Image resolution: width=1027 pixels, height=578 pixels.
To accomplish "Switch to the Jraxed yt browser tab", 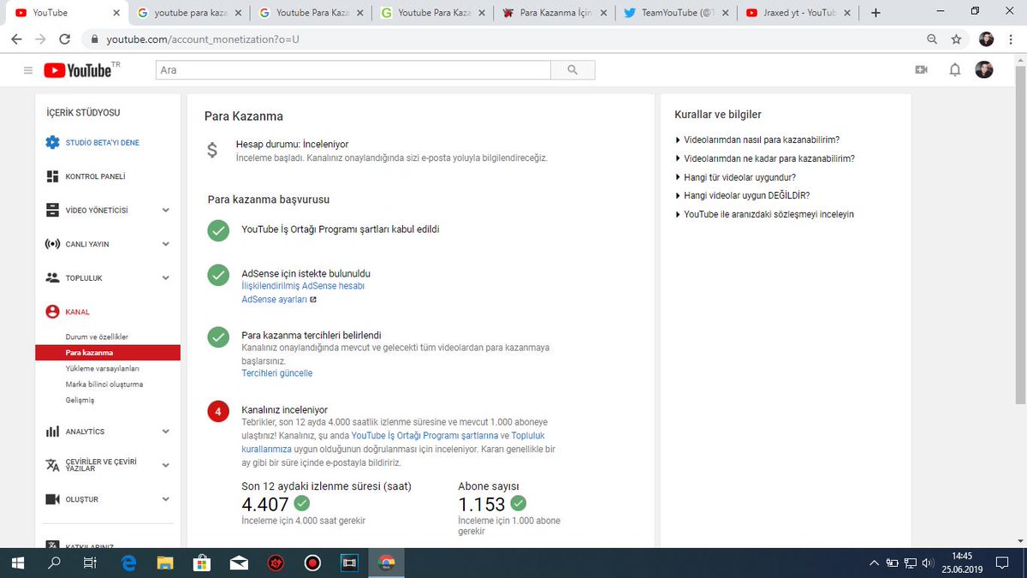I will point(798,13).
